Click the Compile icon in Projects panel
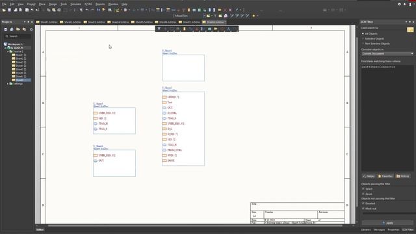The image size is (416, 234). 12,29
